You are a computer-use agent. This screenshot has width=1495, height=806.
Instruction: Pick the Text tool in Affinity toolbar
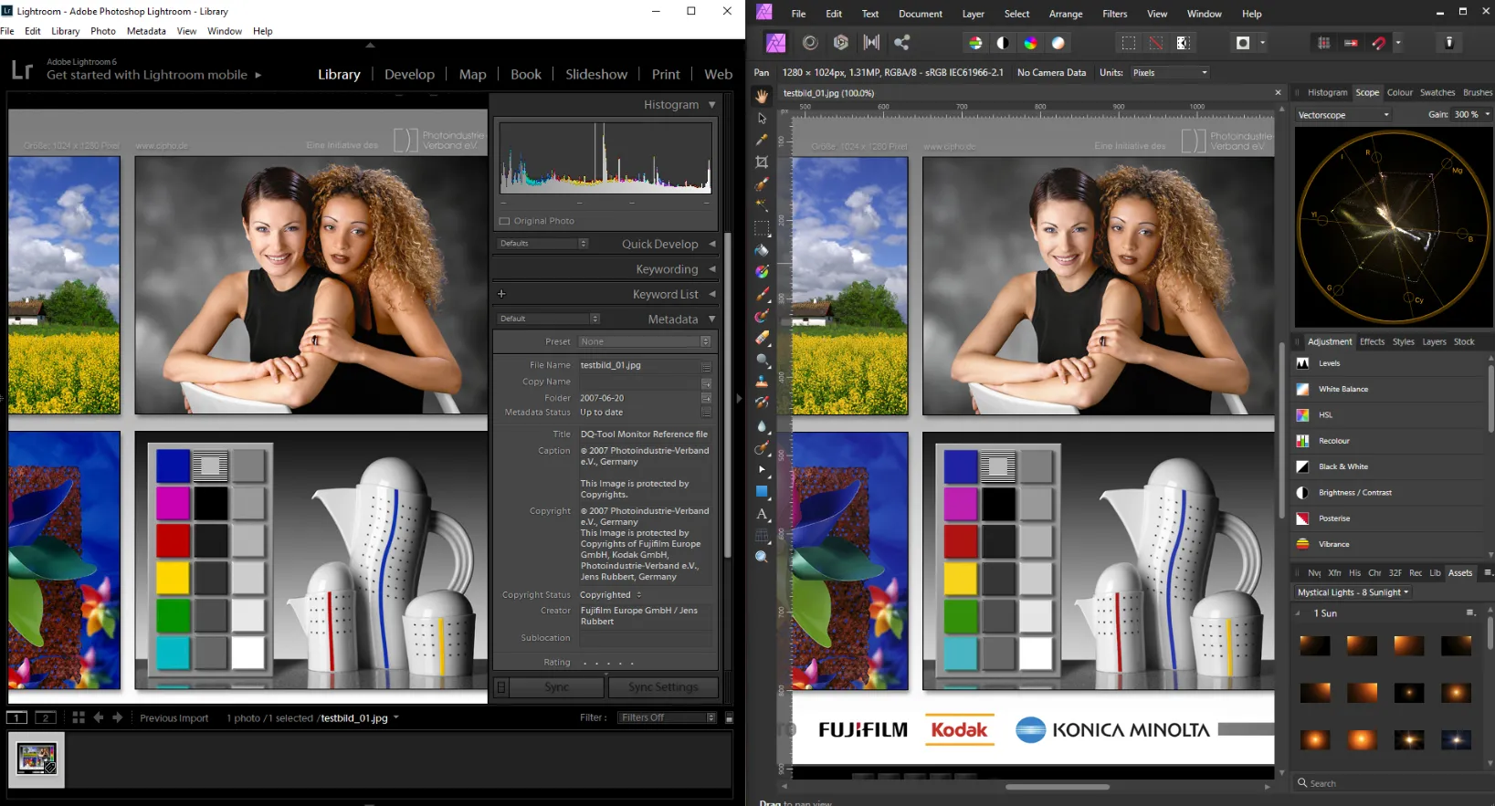pos(762,514)
